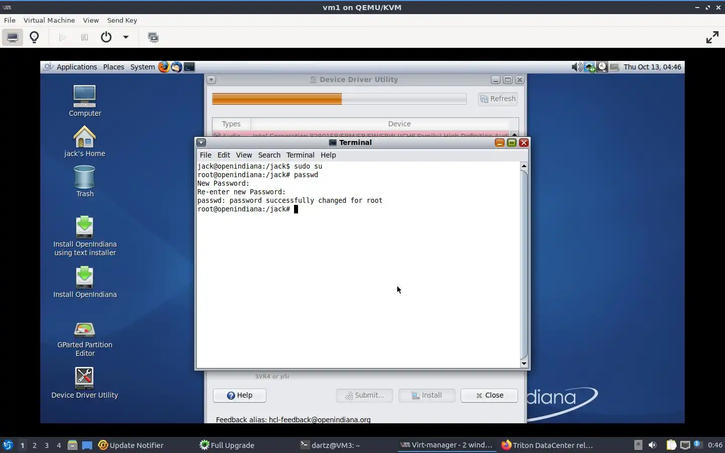Image resolution: width=725 pixels, height=453 pixels.
Task: Open the guest System menu
Action: point(142,67)
